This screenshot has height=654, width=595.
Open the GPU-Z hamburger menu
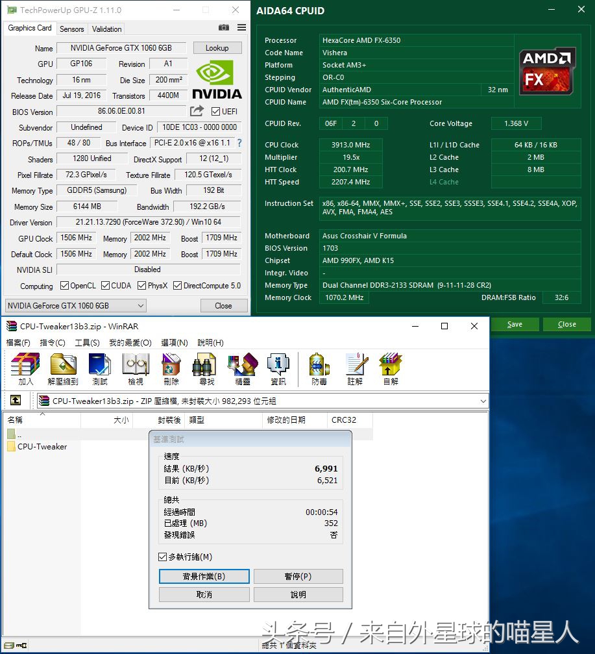pyautogui.click(x=241, y=27)
